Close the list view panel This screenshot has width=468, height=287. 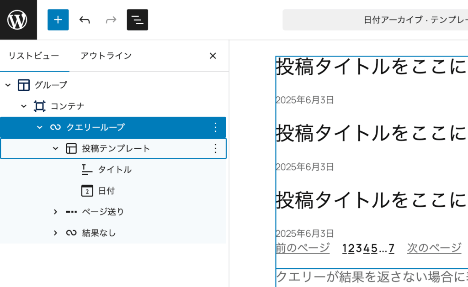(213, 56)
